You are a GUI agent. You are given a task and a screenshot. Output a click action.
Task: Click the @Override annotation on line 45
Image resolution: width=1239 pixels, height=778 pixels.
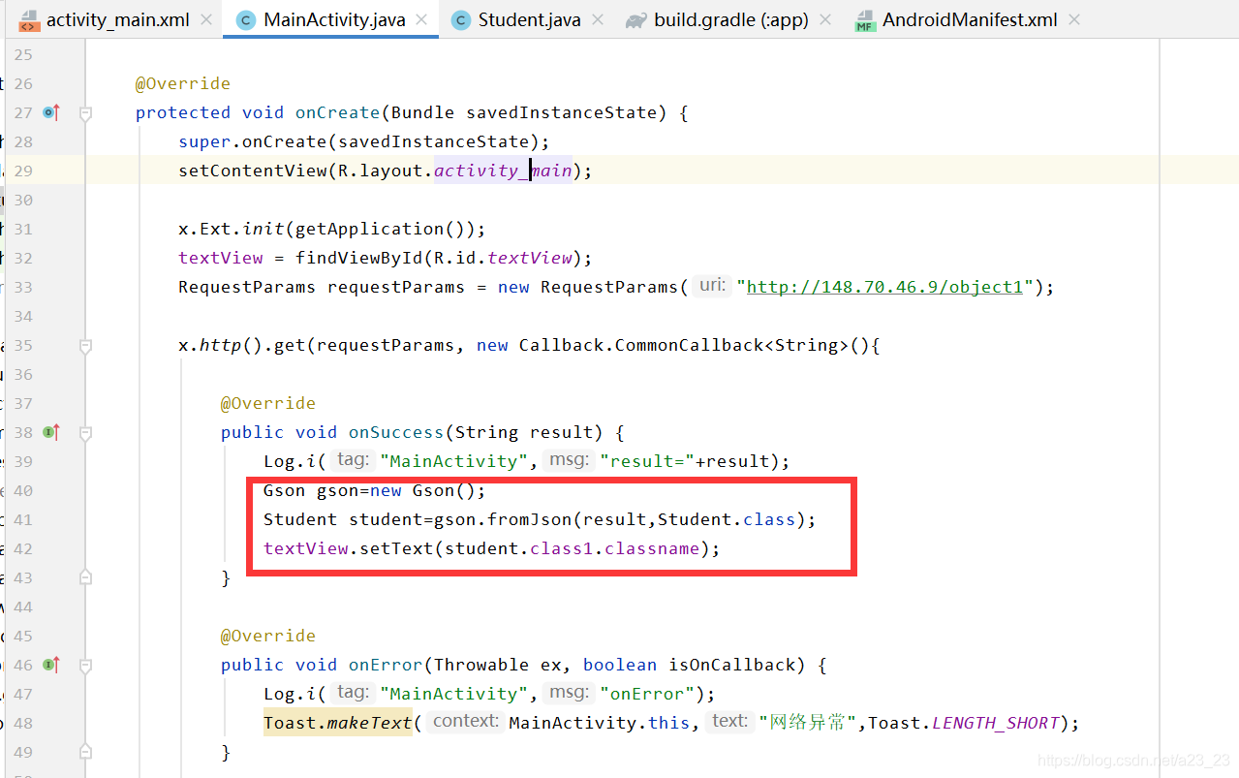(x=268, y=636)
